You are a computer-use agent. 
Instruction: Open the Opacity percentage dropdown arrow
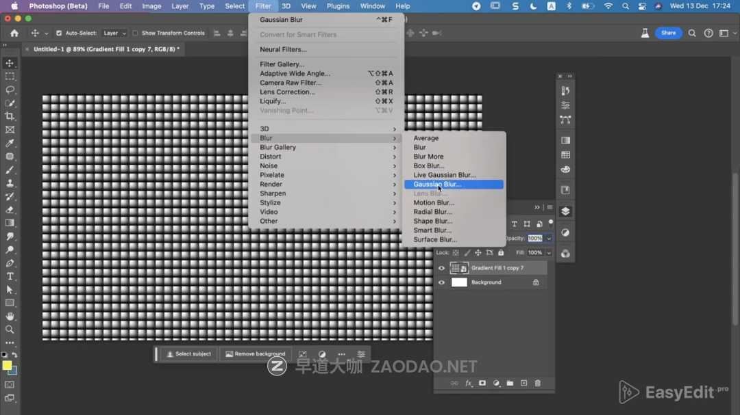549,239
